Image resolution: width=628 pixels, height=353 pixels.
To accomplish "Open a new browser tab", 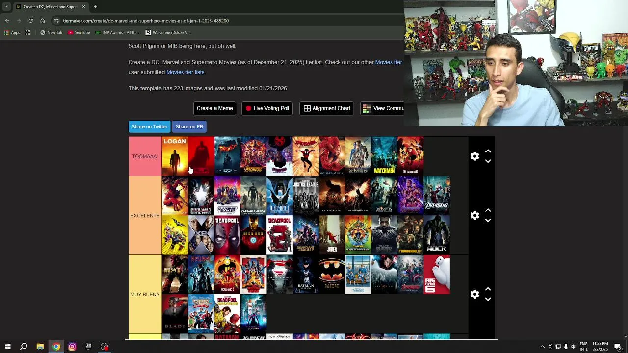I will pyautogui.click(x=95, y=7).
